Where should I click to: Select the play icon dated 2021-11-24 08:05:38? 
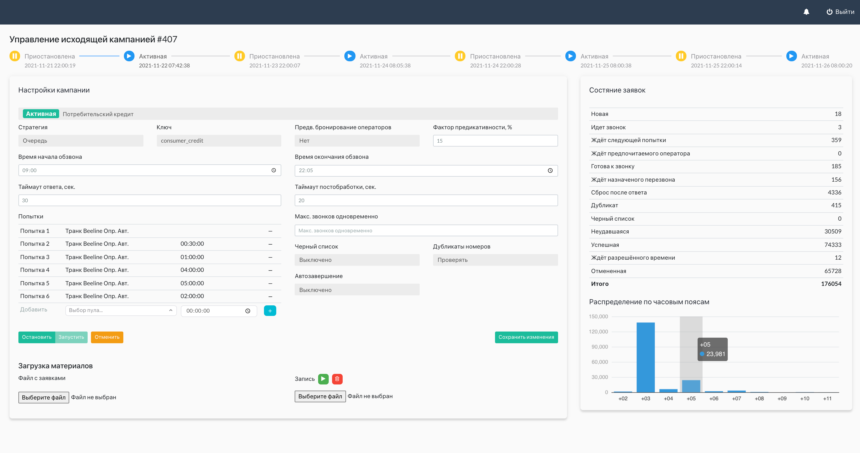coord(350,56)
